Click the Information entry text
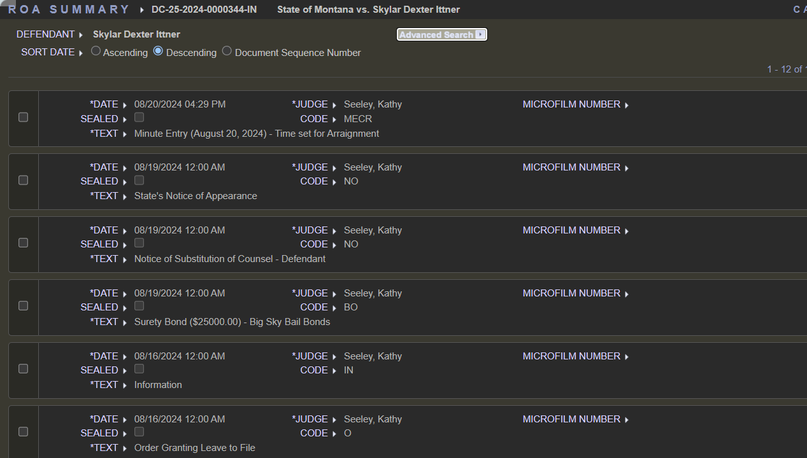Viewport: 807px width, 458px height. click(158, 385)
